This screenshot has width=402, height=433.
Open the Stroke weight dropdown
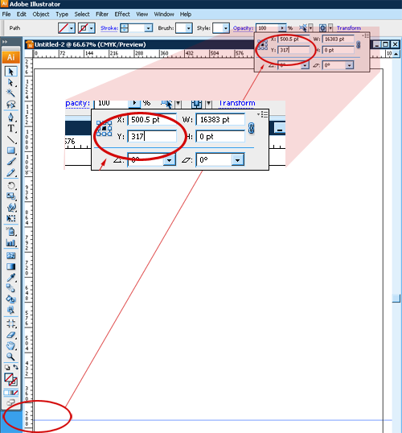tap(149, 28)
